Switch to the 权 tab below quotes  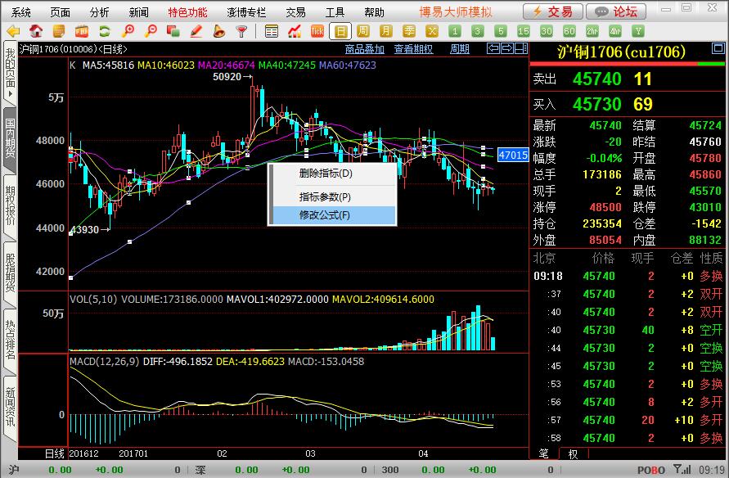point(573,453)
